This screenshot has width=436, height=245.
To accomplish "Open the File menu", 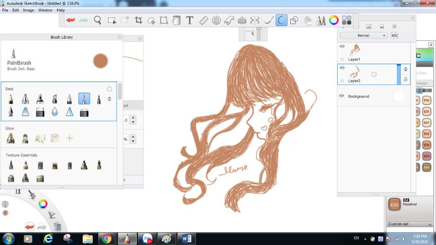I will [5, 10].
